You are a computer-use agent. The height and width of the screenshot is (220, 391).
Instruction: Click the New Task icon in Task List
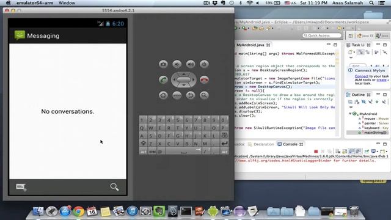tap(350, 52)
